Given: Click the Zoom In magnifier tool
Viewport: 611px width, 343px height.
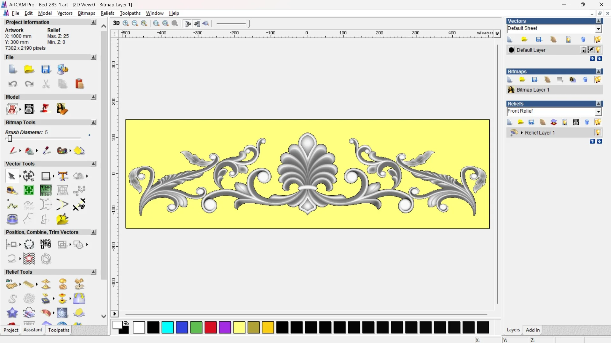Looking at the screenshot, I should tap(126, 23).
